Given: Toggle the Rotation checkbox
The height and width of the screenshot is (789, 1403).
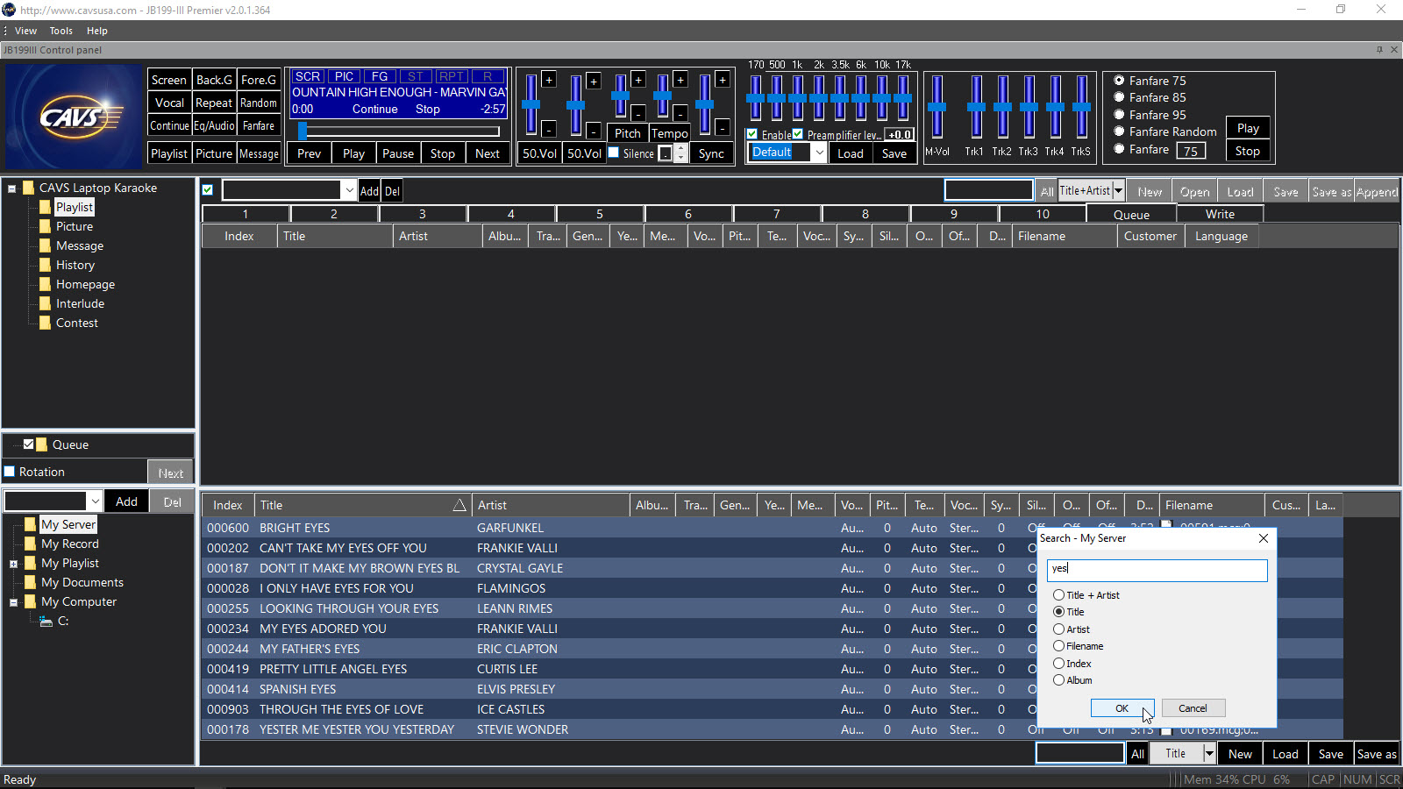Looking at the screenshot, I should (x=10, y=472).
